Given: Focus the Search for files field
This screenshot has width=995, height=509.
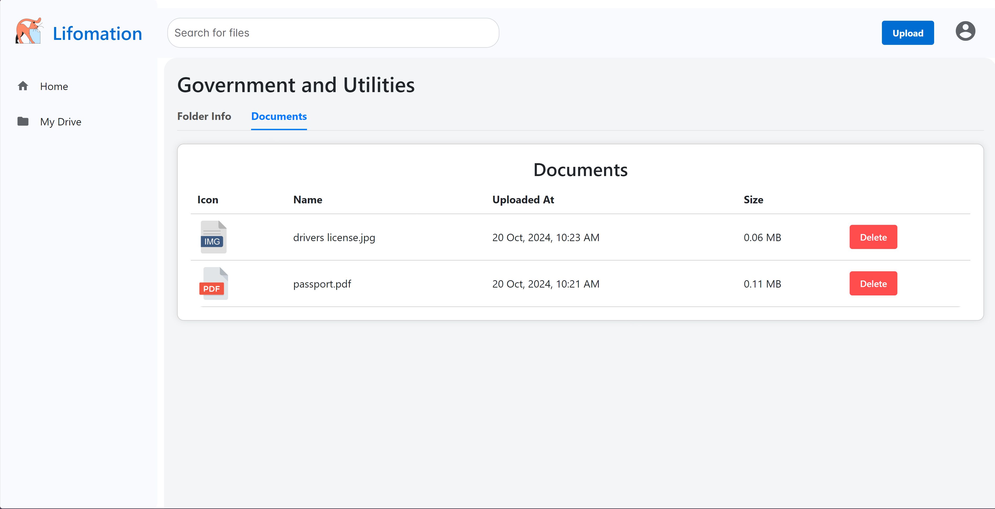Looking at the screenshot, I should click(x=333, y=33).
